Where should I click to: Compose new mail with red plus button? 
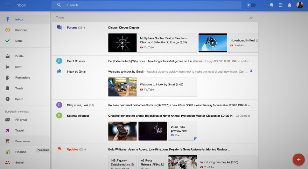click(x=299, y=160)
